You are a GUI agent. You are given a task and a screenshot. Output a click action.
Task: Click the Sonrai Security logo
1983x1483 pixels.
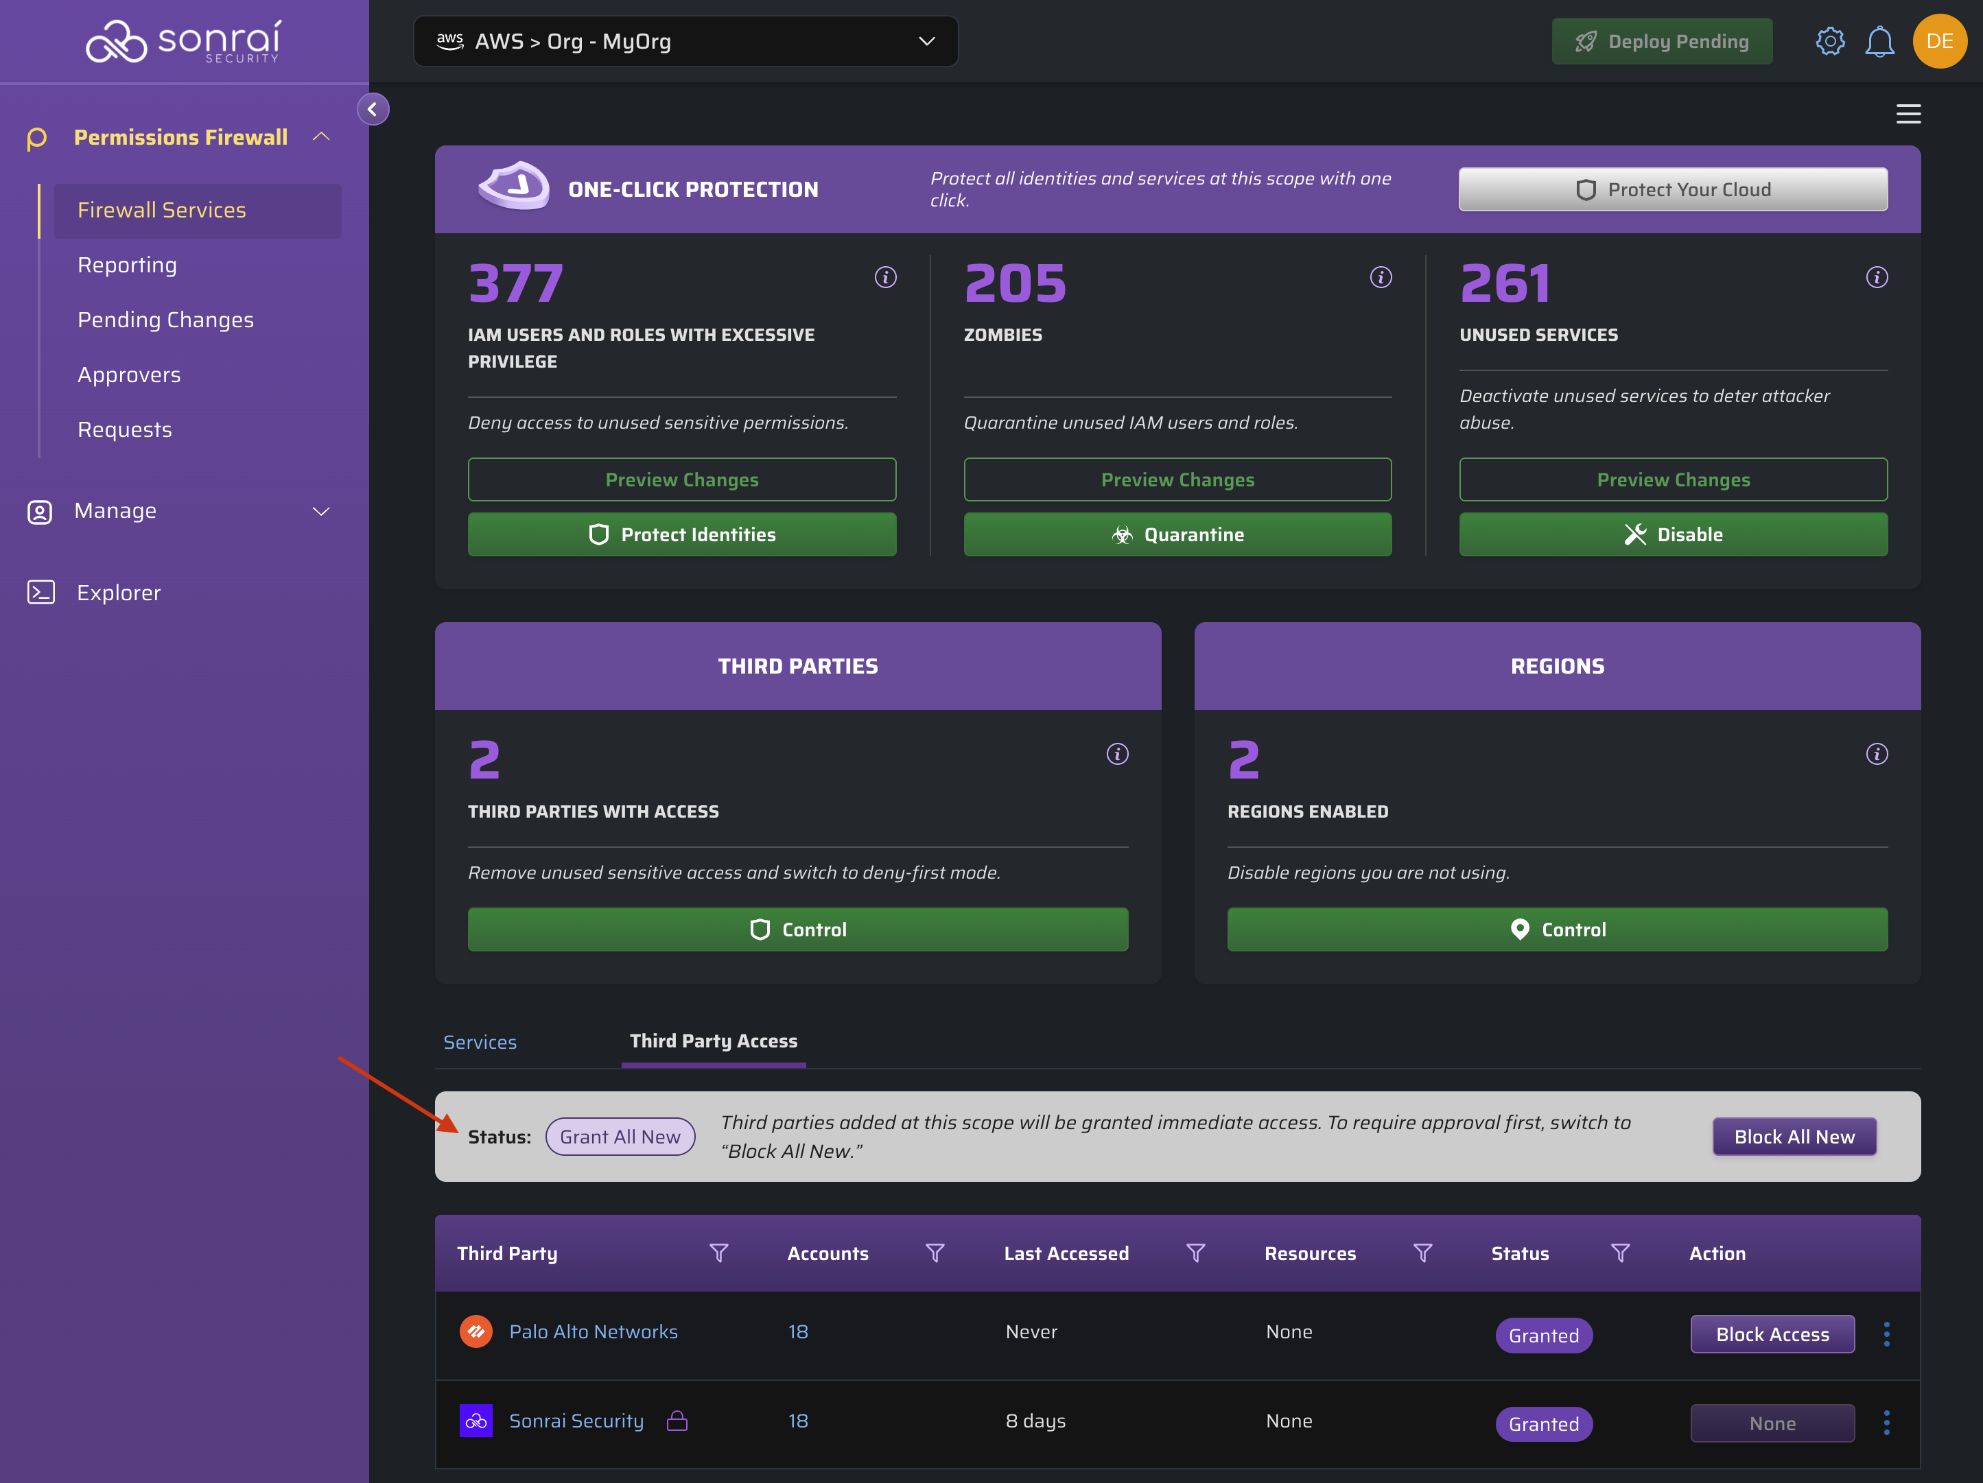point(184,41)
